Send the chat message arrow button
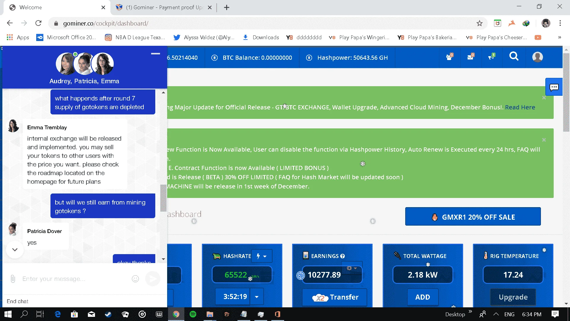570x321 pixels. click(153, 279)
